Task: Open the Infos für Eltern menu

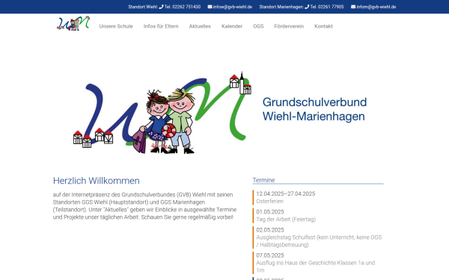Action: coord(161,26)
